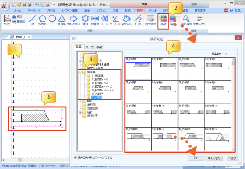Open the 計測 measurement tool

138,20
